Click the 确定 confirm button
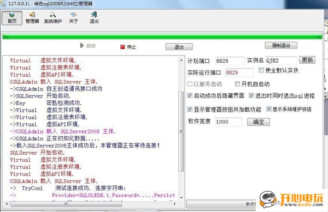328x212 pixels. coord(259,122)
